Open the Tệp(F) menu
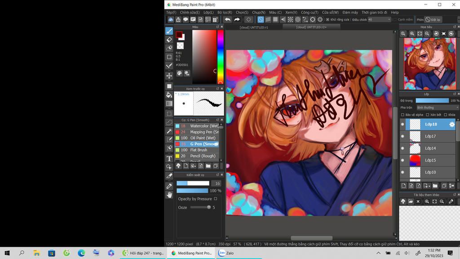460x259 pixels. [x=171, y=12]
